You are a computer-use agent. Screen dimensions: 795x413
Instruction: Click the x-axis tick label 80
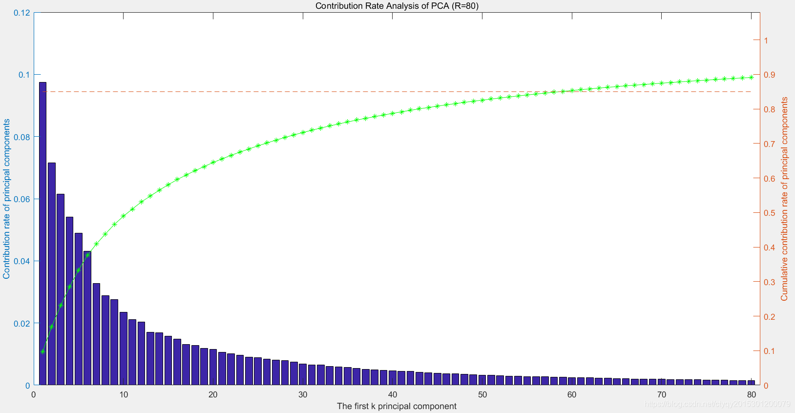pyautogui.click(x=752, y=394)
